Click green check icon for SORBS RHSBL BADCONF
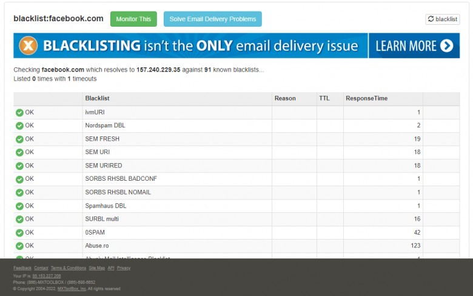The image size is (473, 296). point(19,179)
